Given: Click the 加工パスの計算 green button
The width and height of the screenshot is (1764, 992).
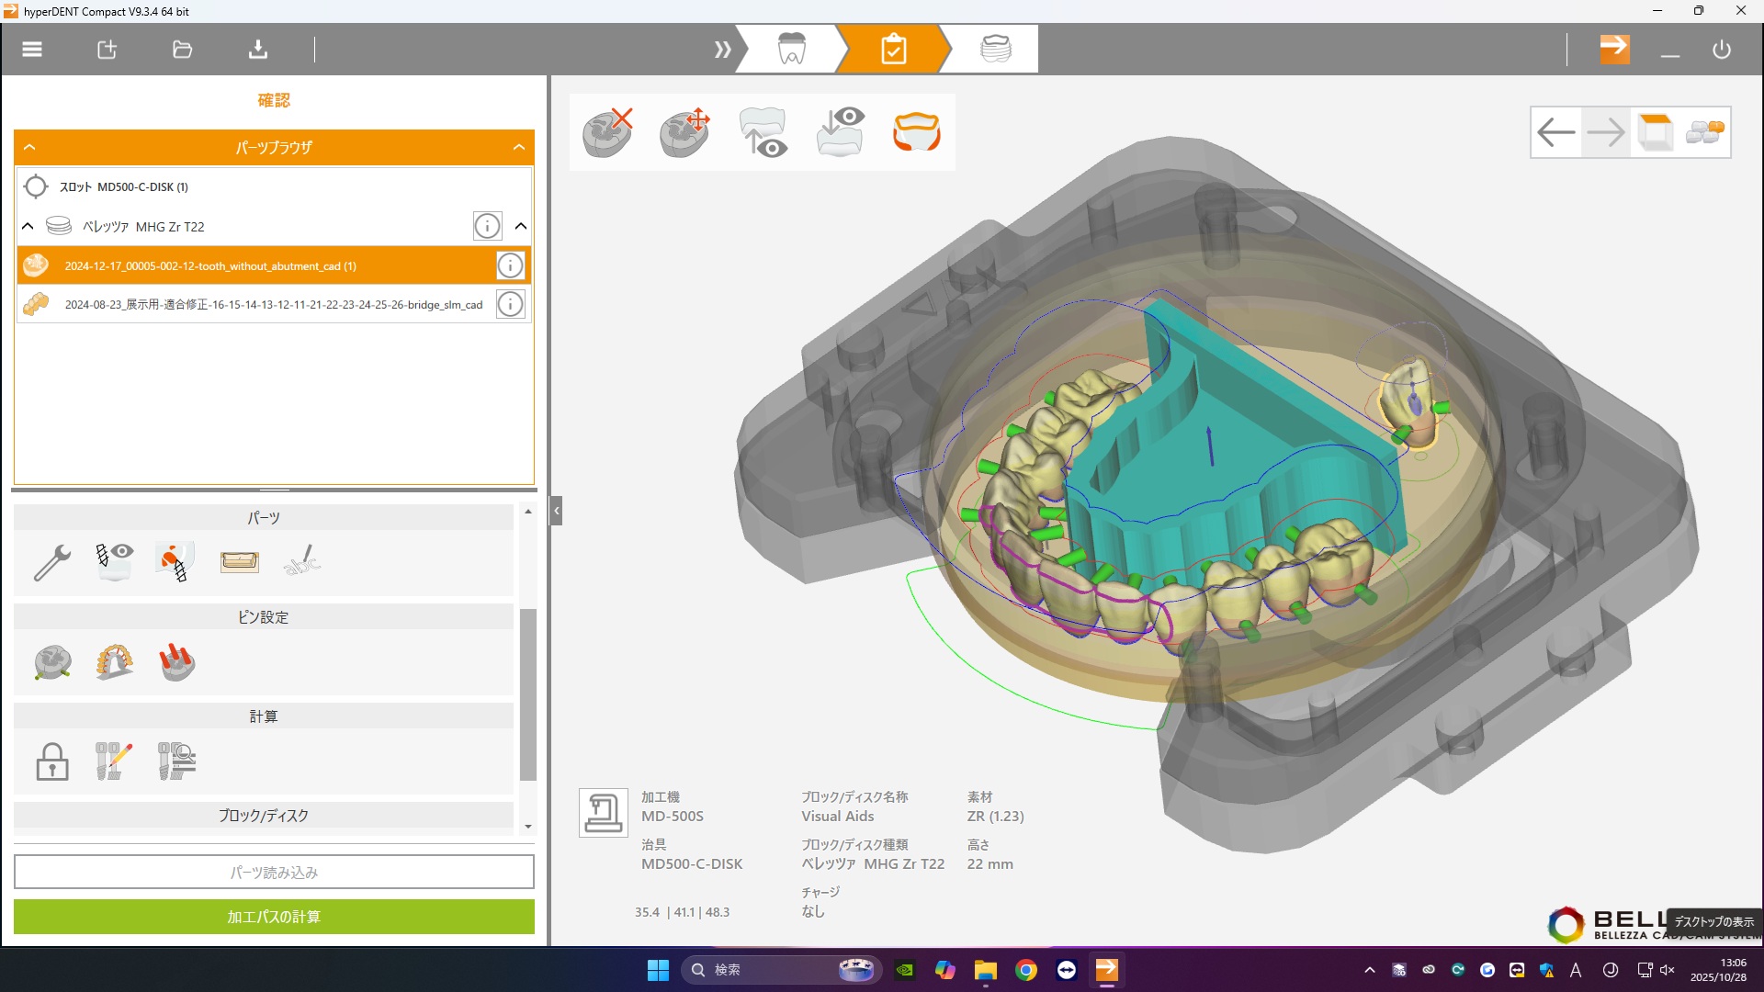Looking at the screenshot, I should click(274, 917).
